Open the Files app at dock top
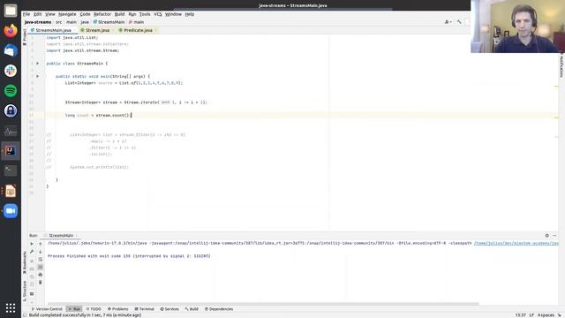This screenshot has width=565, height=318. coord(11,11)
